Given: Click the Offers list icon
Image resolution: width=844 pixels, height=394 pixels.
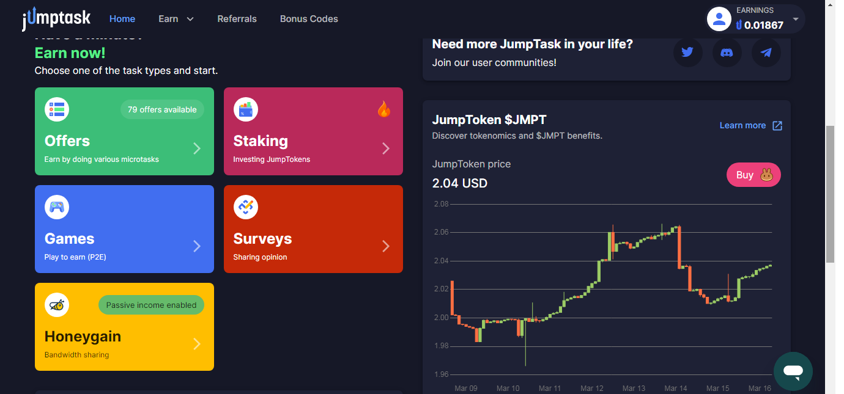Looking at the screenshot, I should [x=57, y=109].
